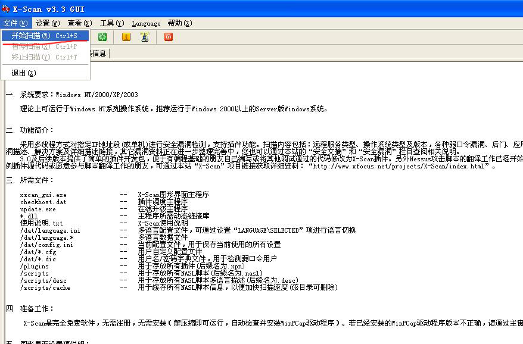523x344 pixels.
Task: Click the /dat/language.ini entry
Action: coord(50,230)
